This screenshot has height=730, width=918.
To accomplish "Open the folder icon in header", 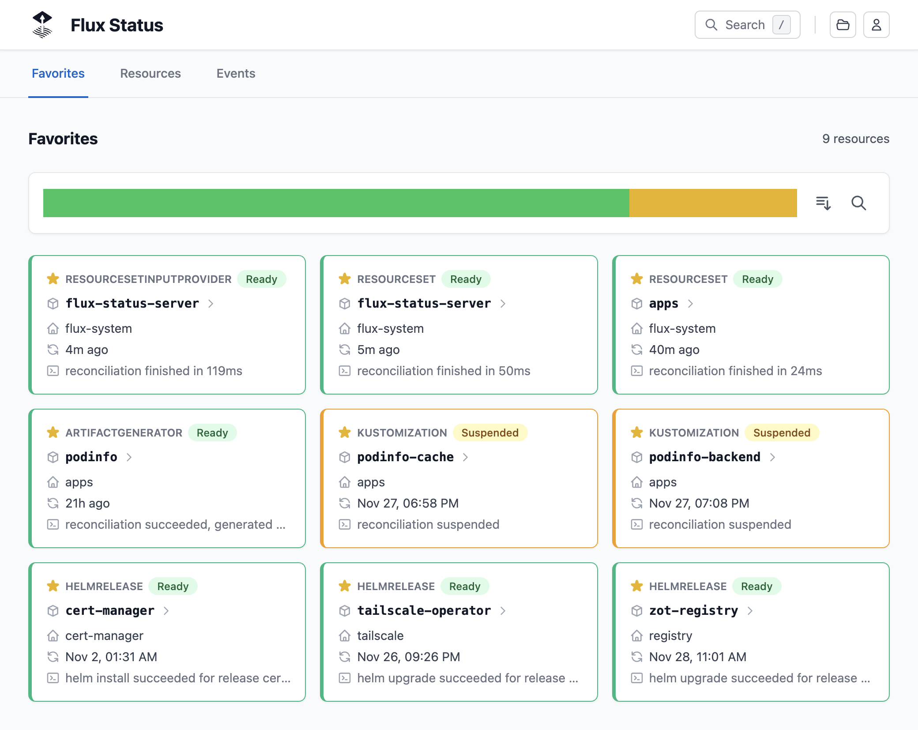I will point(843,25).
